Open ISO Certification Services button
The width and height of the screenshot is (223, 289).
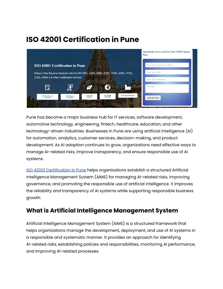pyautogui.click(x=48, y=97)
